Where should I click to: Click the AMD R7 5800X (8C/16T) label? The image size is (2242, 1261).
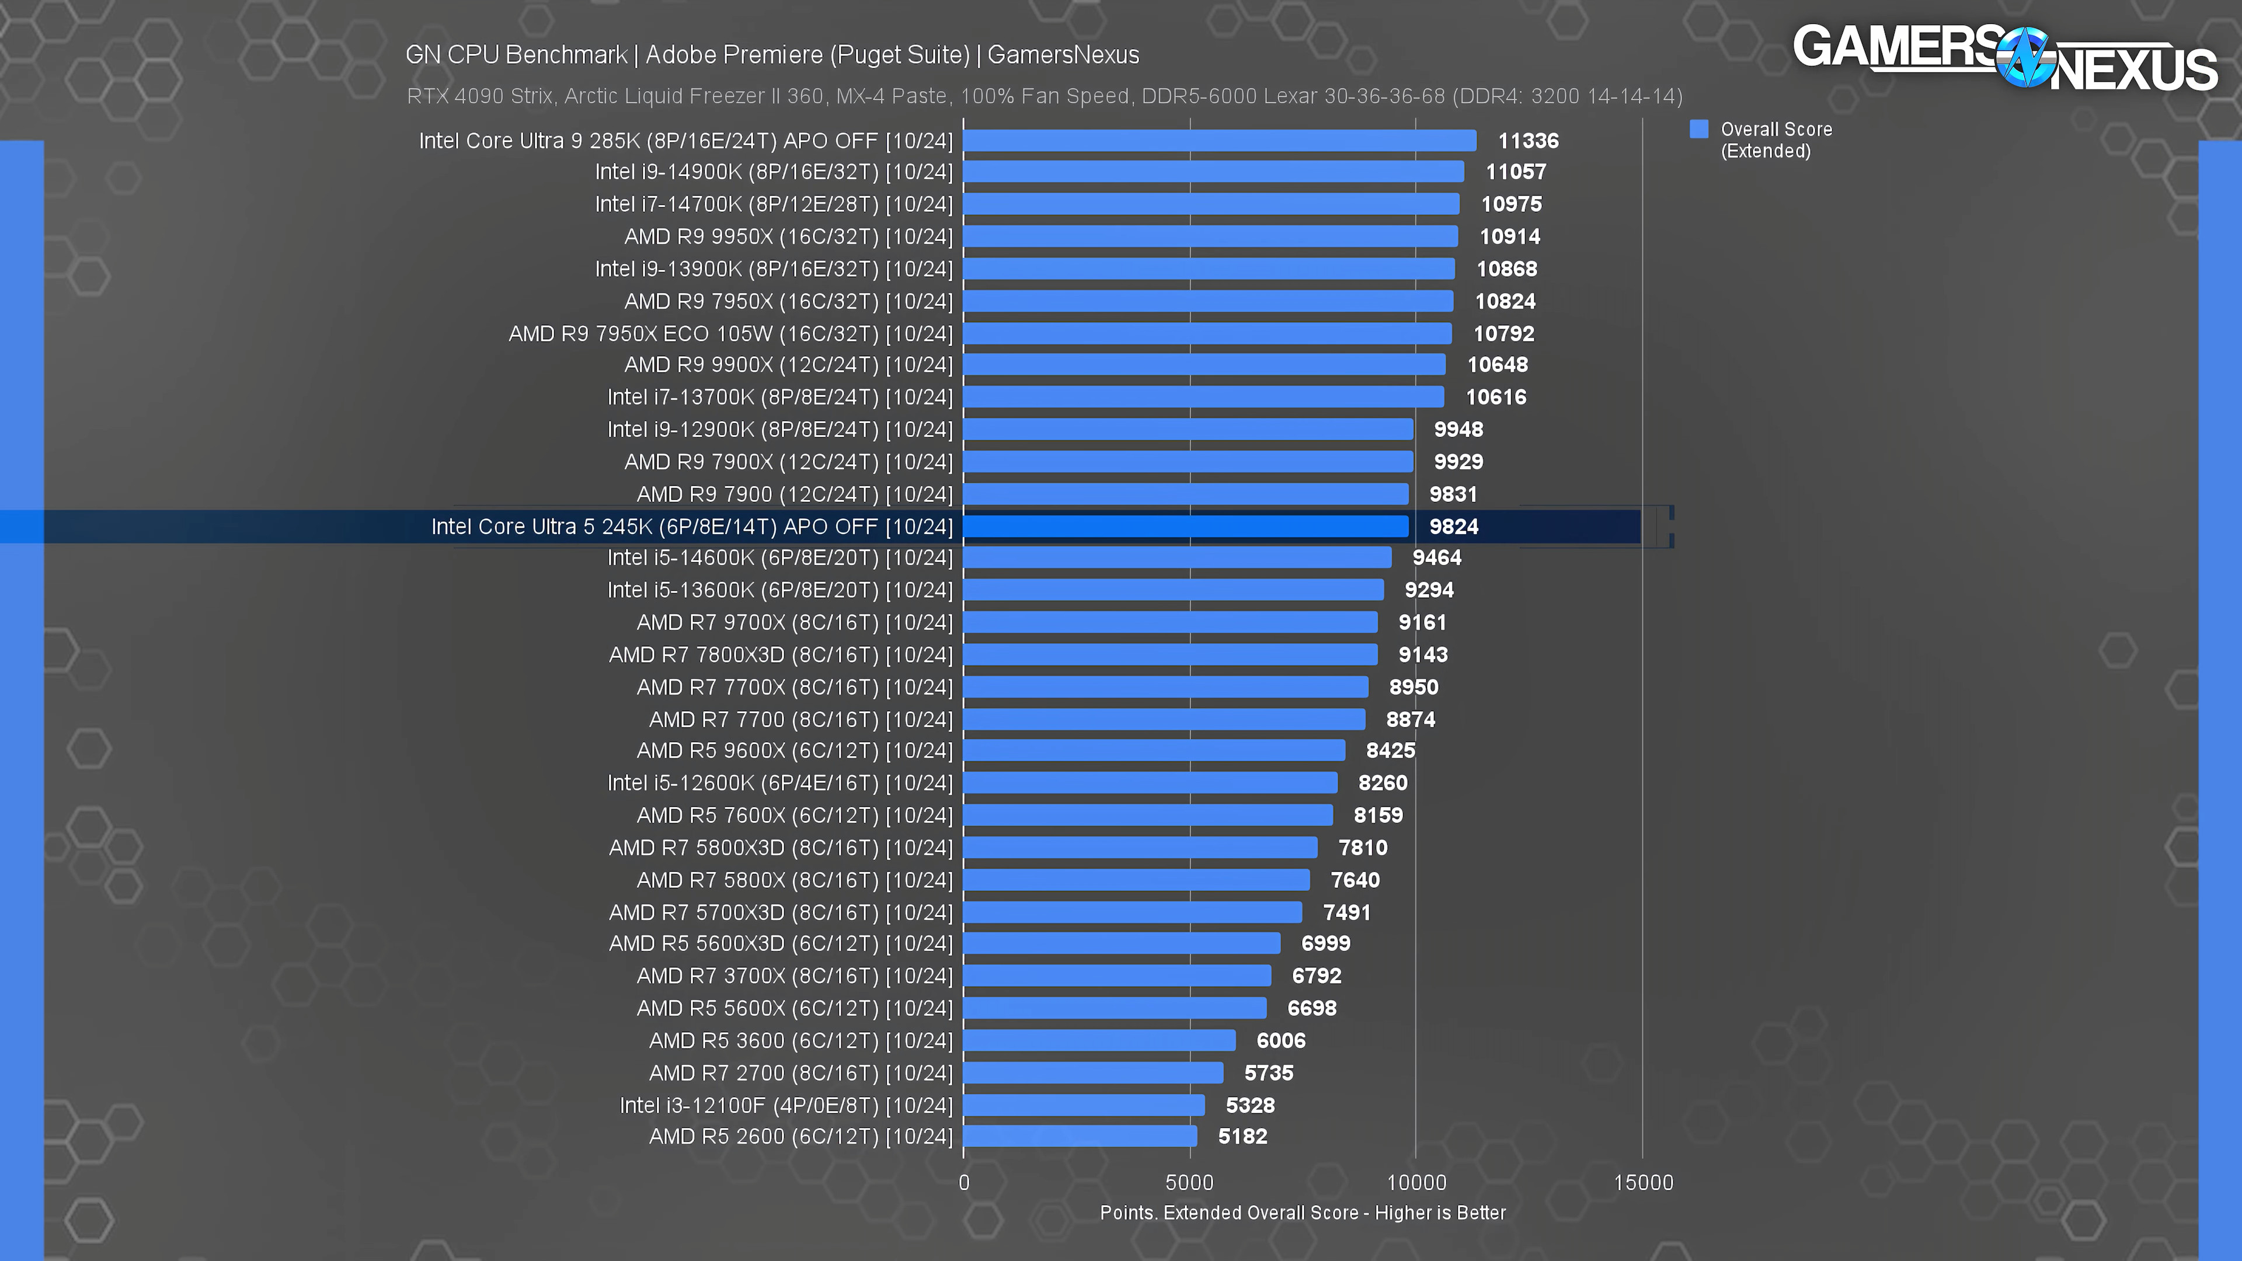(795, 881)
